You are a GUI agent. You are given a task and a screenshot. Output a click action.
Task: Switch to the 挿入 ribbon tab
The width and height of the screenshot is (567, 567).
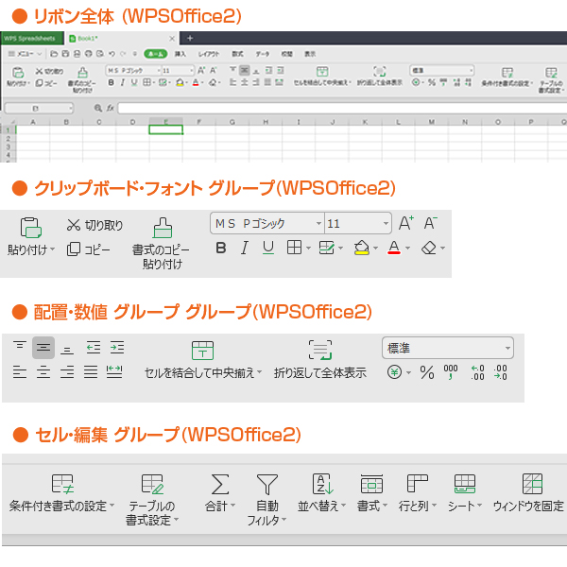coord(180,54)
